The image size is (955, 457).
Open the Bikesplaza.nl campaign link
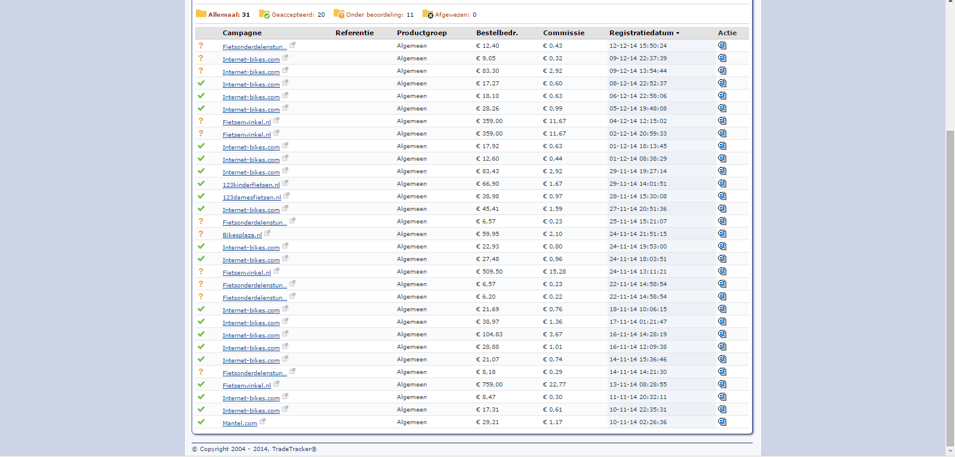(x=242, y=235)
